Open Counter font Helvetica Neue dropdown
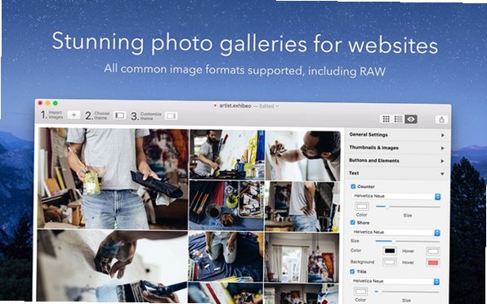487x304 pixels. 396,196
